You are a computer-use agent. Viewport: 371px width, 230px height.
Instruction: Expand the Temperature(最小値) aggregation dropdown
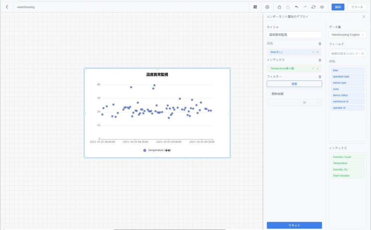(313, 68)
